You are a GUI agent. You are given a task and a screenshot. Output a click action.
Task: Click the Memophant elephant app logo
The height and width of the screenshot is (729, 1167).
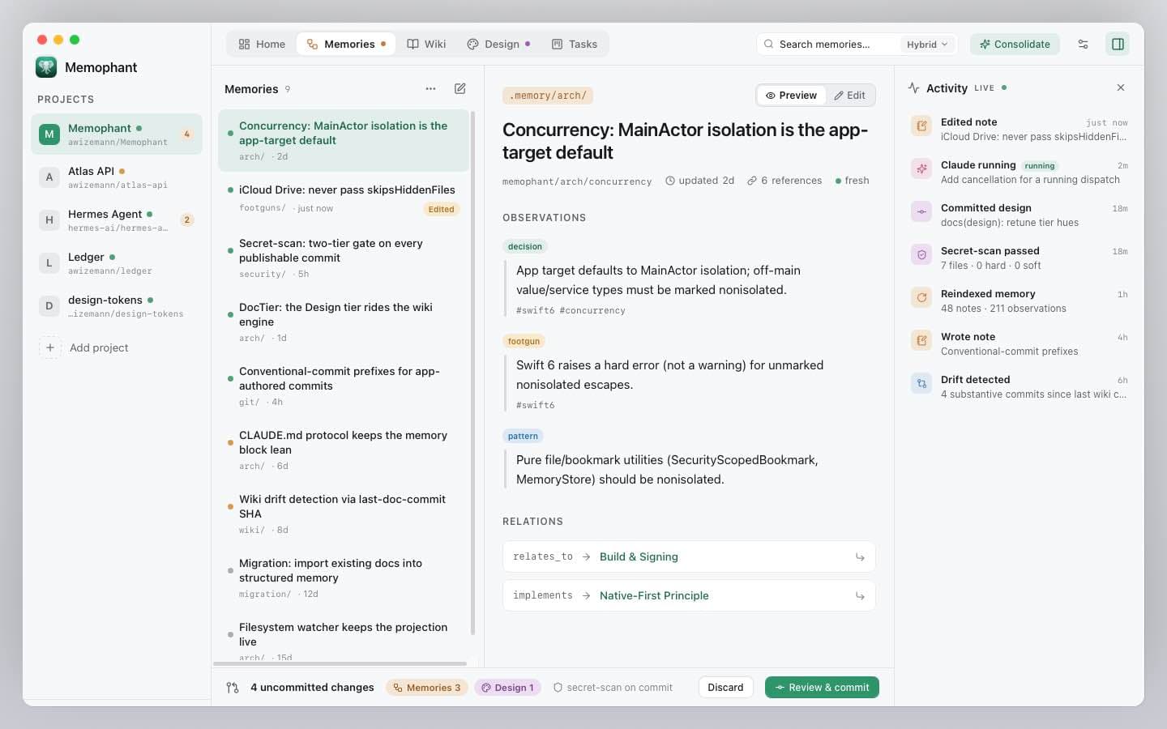(46, 67)
